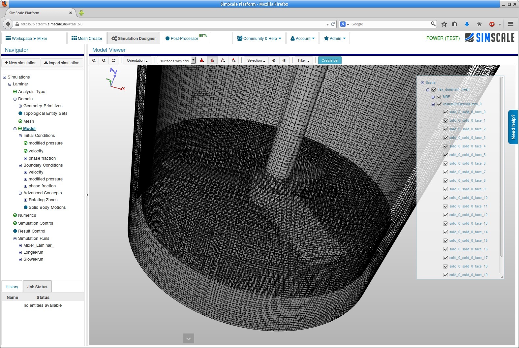519x348 pixels.
Task: Uncheck the hex_dominant_mesh checkbox
Action: tap(434, 90)
